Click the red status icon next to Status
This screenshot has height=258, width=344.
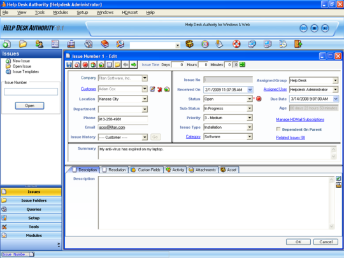pos(259,99)
